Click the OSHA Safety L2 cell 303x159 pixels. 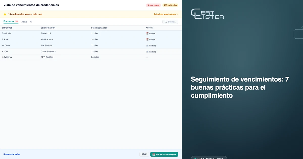click(x=48, y=51)
